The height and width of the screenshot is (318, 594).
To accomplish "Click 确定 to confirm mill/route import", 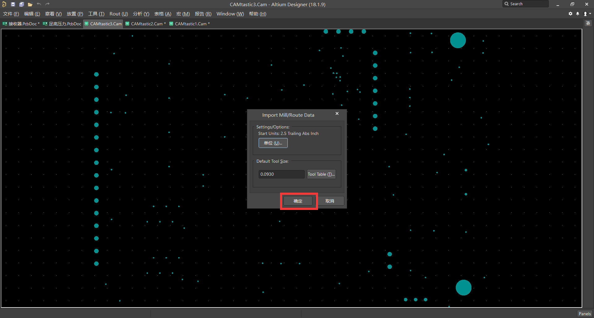I will 298,201.
